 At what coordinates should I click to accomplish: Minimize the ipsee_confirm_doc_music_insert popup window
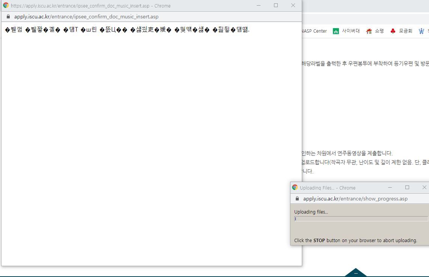click(x=259, y=6)
